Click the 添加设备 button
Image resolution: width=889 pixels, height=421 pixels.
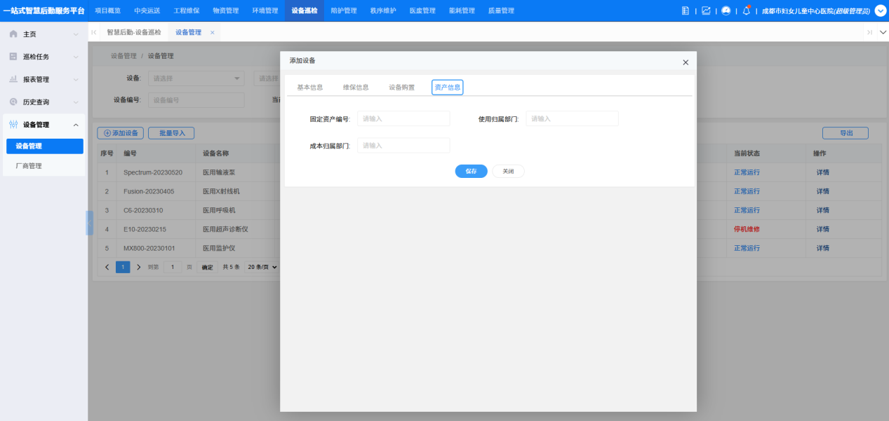click(x=121, y=132)
